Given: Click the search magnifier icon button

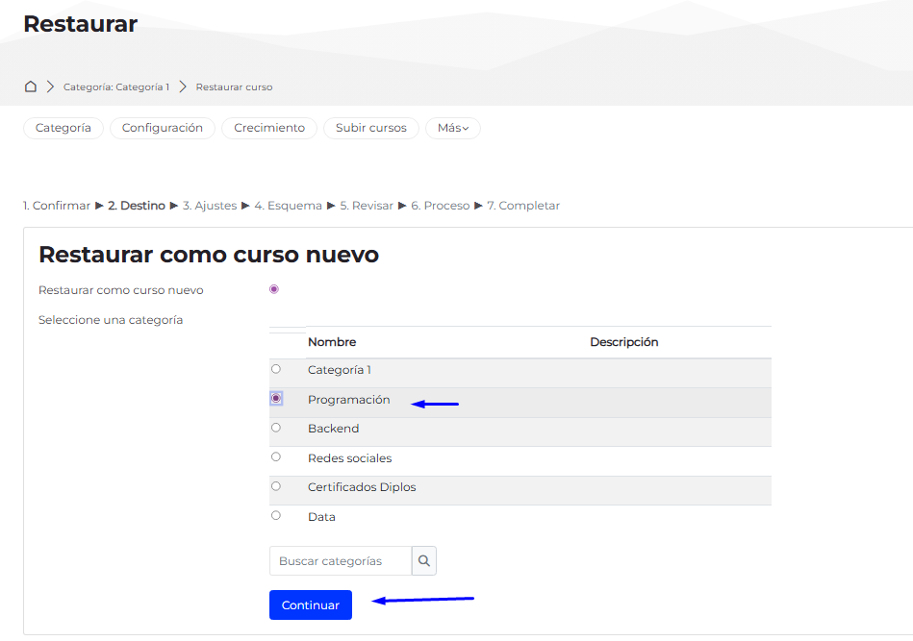Looking at the screenshot, I should (x=424, y=561).
